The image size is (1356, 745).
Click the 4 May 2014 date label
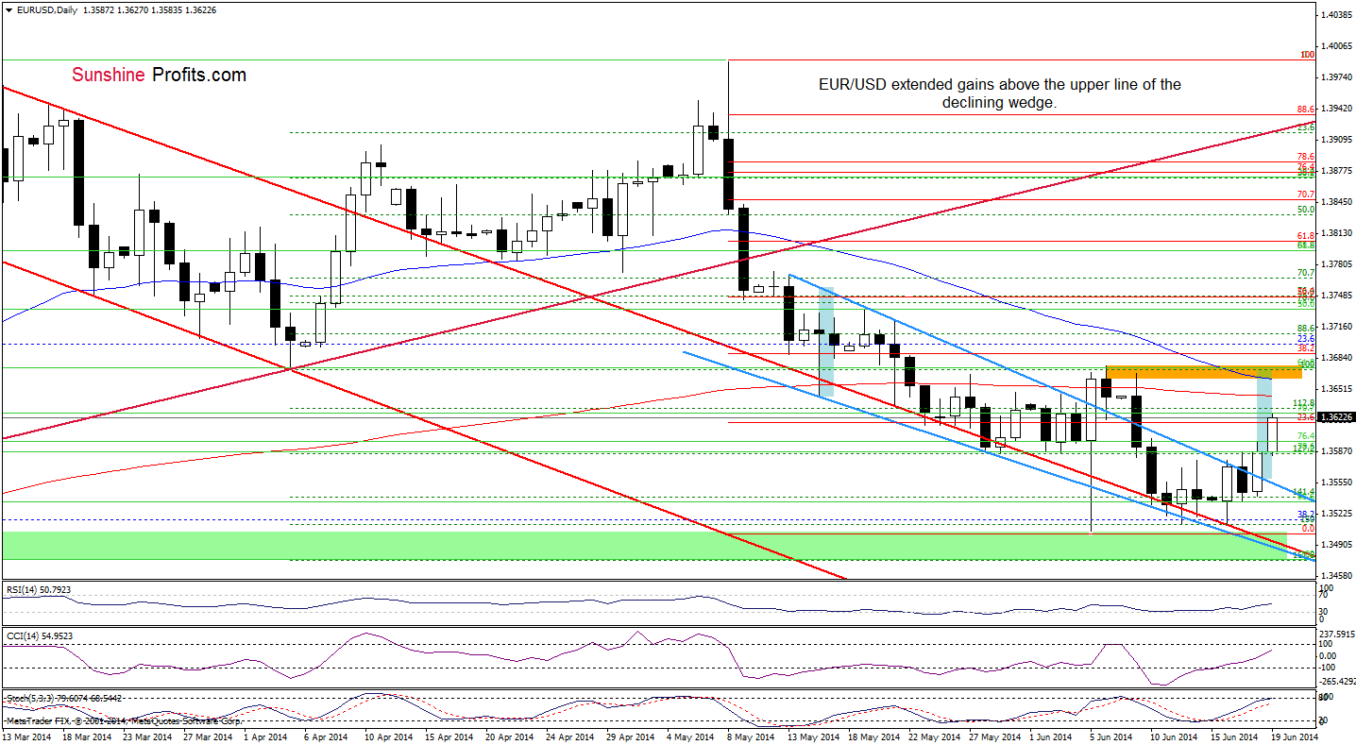point(691,737)
